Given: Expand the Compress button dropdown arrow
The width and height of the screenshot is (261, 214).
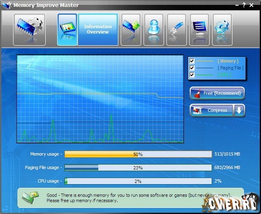Looking at the screenshot, I should [x=239, y=110].
